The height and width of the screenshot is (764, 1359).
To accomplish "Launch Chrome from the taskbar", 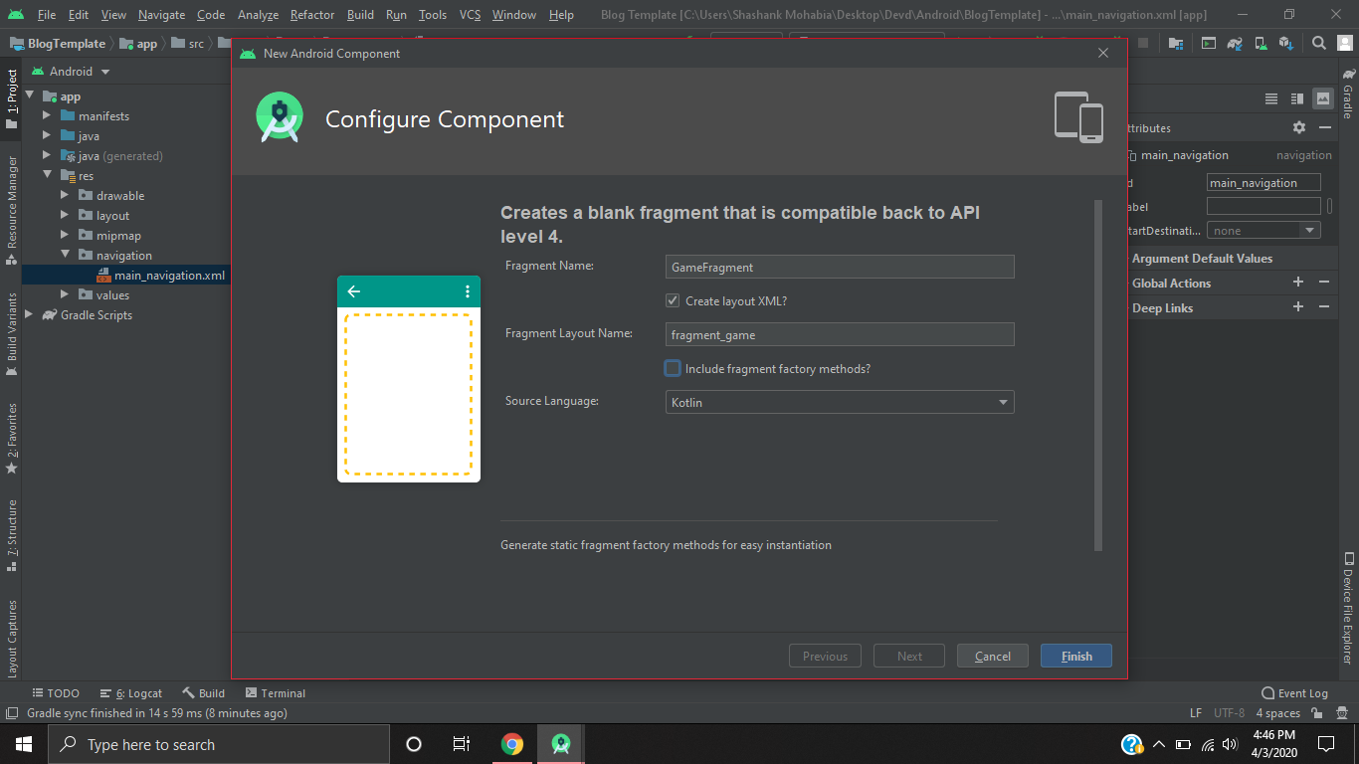I will click(512, 743).
